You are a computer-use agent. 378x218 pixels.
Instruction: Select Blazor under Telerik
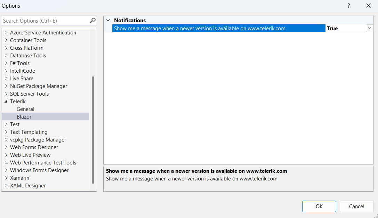[24, 117]
